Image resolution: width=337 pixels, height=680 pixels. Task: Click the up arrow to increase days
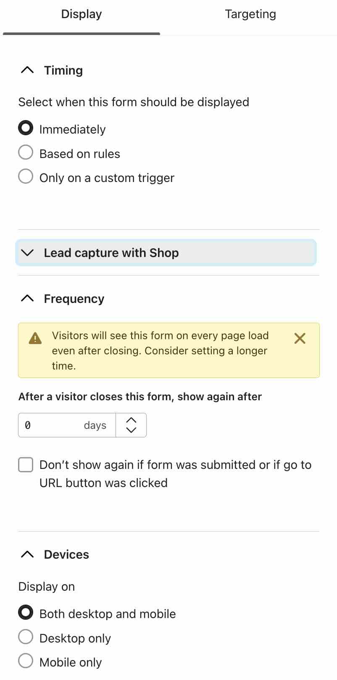(131, 419)
